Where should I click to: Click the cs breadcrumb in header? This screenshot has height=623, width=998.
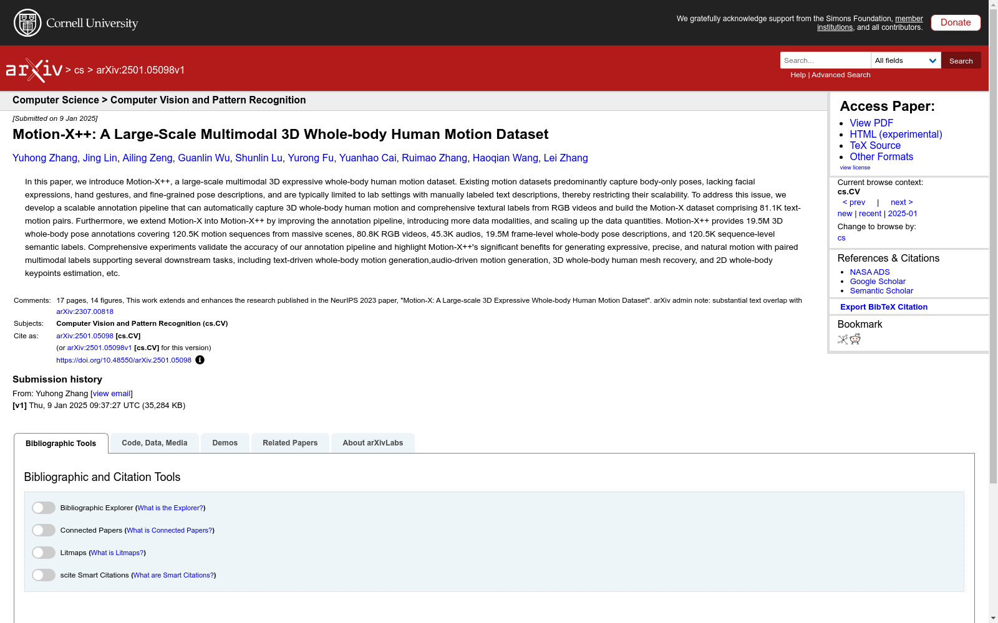79,70
